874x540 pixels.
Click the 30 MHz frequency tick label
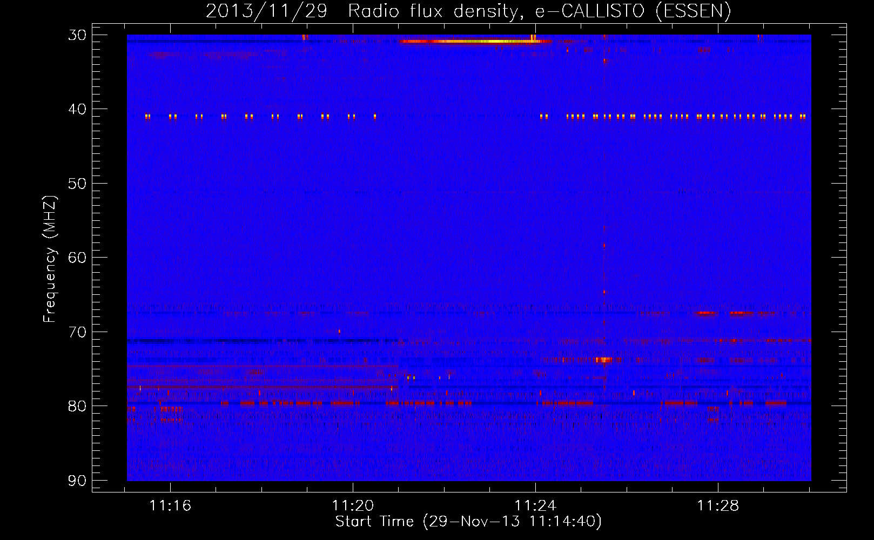point(77,35)
